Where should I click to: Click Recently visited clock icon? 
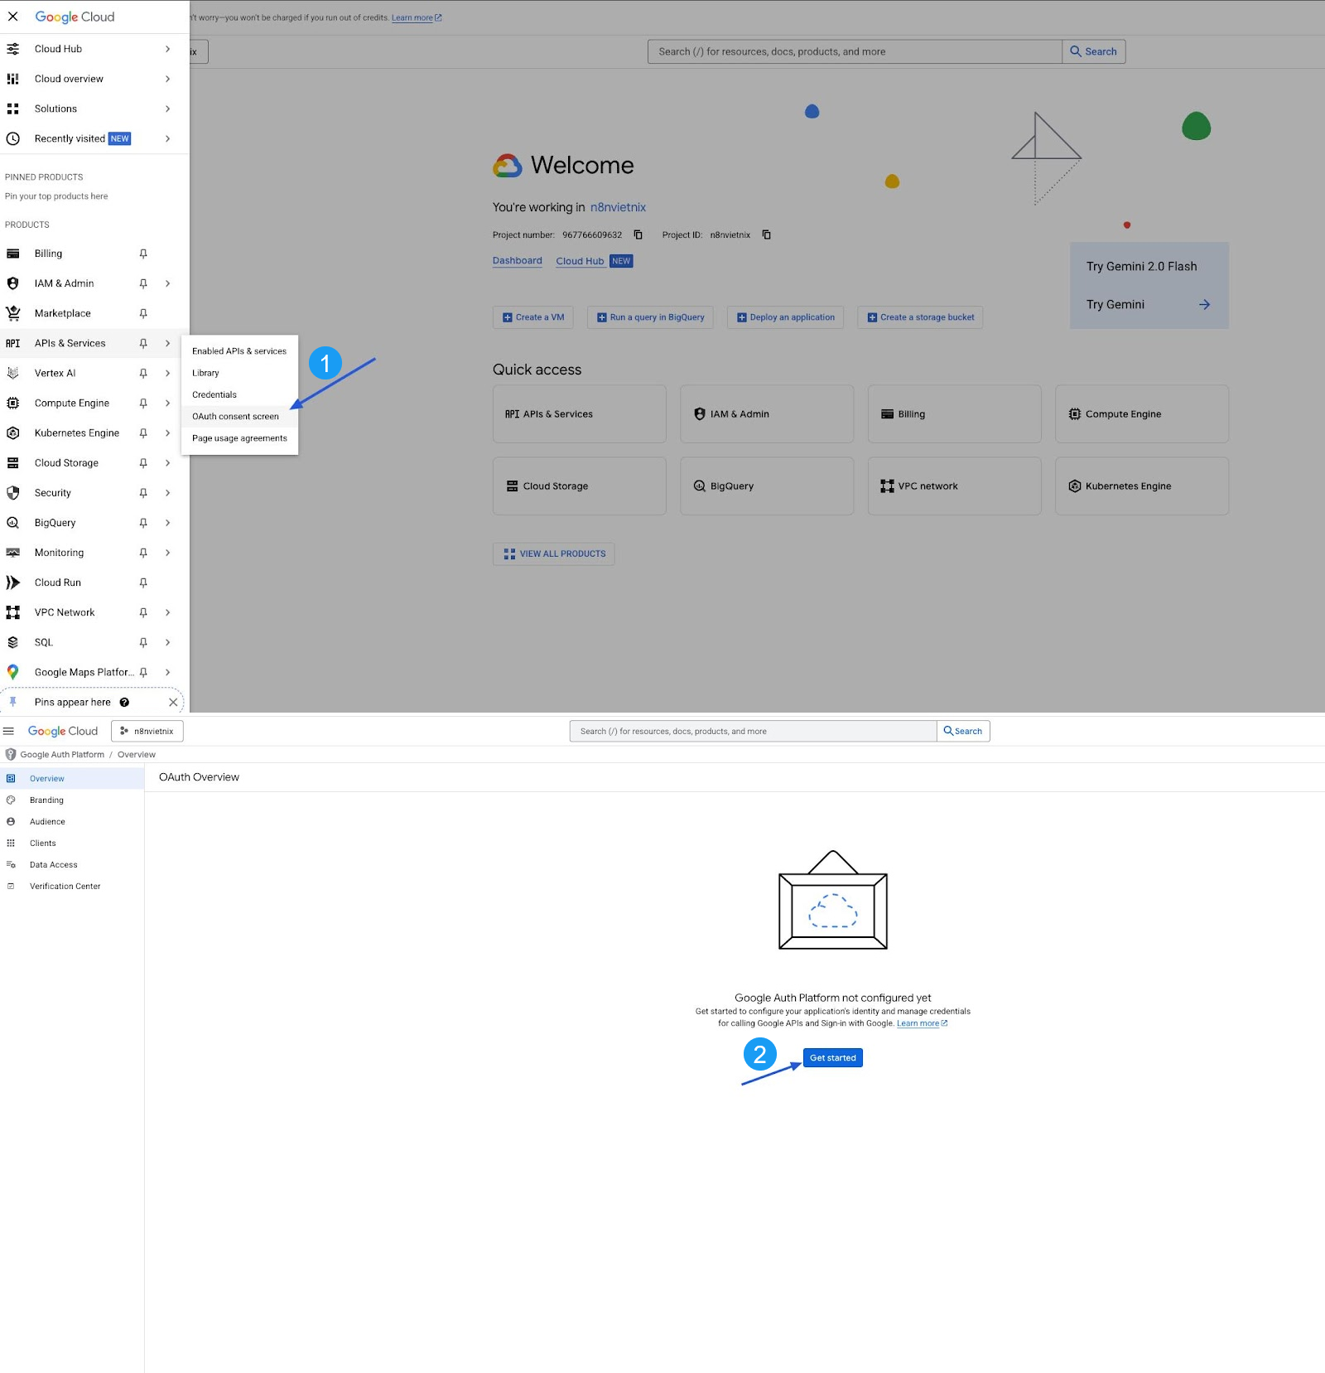(x=13, y=138)
